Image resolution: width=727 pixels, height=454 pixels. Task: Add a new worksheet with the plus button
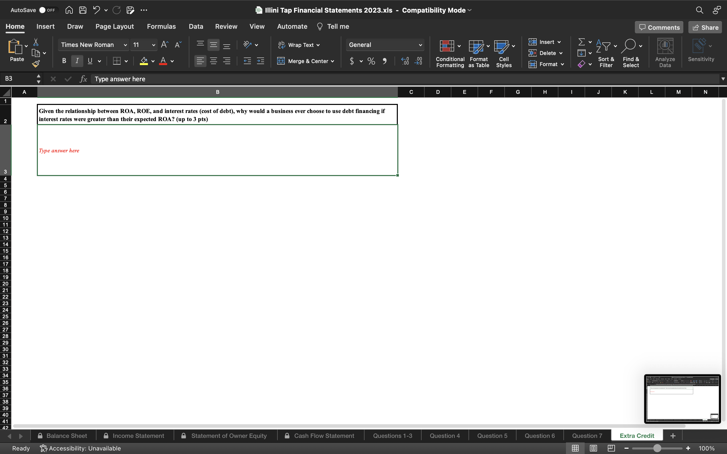pos(673,435)
